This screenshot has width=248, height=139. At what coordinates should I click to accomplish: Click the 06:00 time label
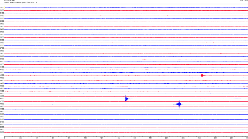coord(2,40)
